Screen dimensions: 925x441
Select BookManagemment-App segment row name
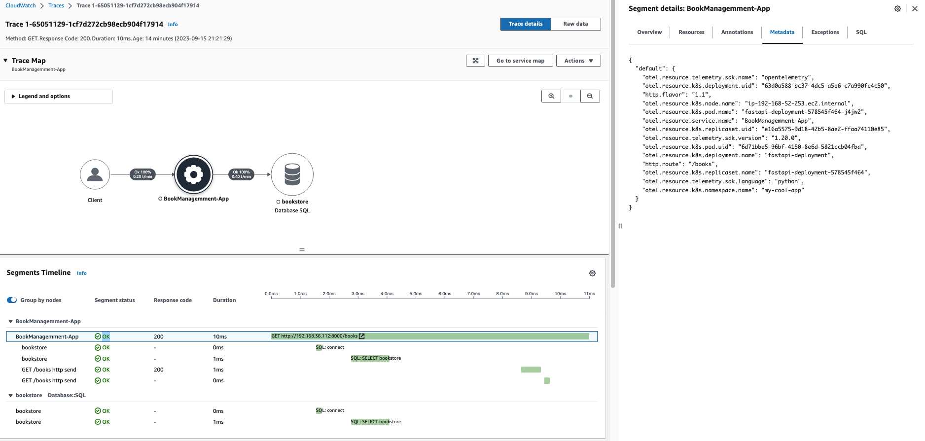(47, 337)
